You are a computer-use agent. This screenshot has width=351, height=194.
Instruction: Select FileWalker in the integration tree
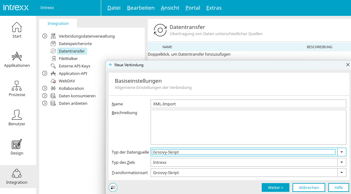pyautogui.click(x=68, y=58)
